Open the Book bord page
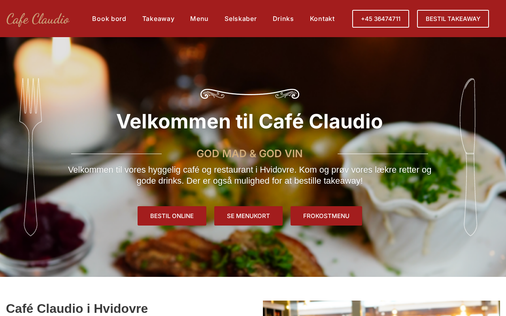 coord(109,19)
